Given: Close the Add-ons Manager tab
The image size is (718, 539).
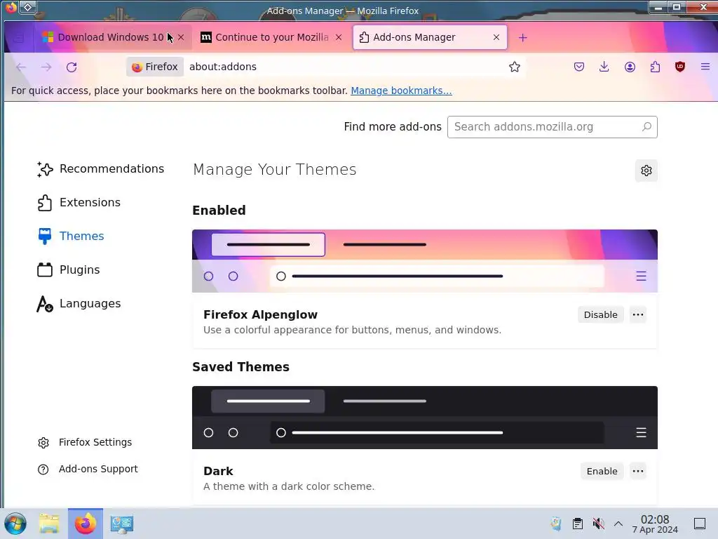Looking at the screenshot, I should [x=496, y=37].
